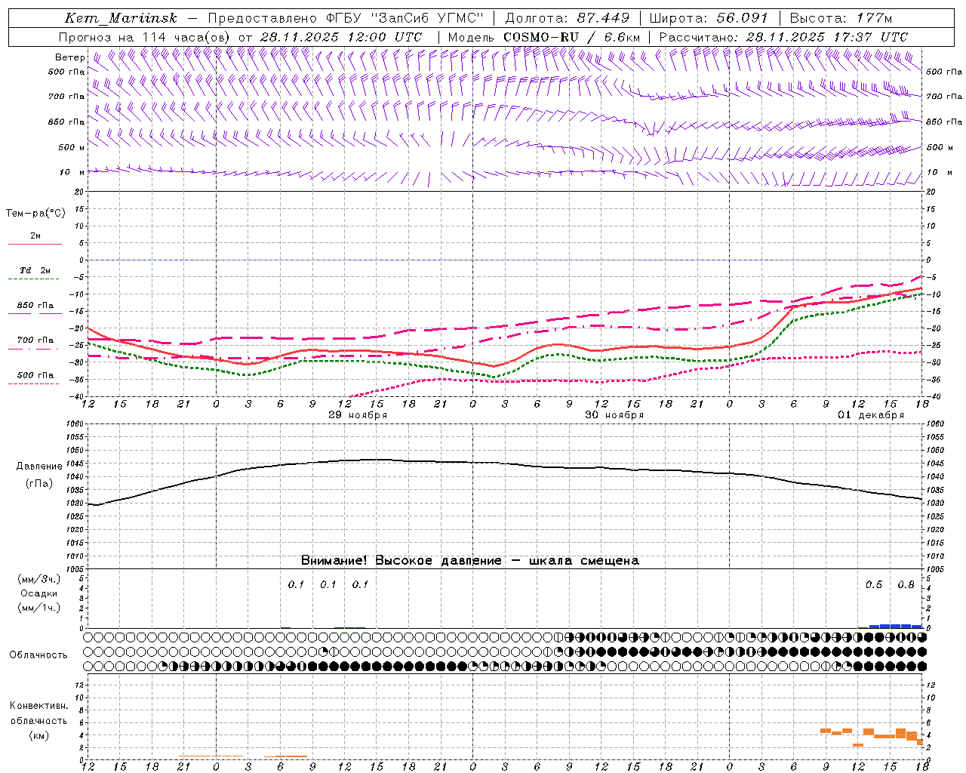Click the '0.8' precipitation amount value

click(x=906, y=585)
